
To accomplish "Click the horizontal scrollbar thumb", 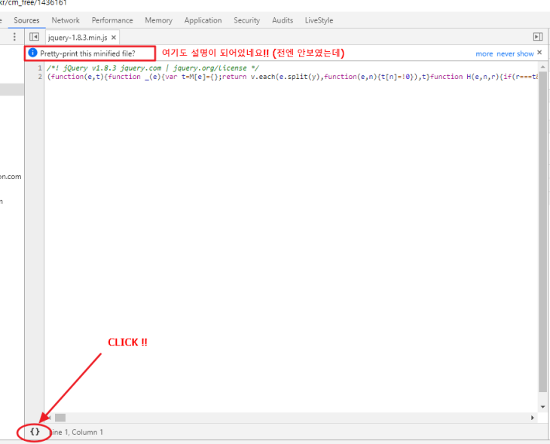I will tap(60, 418).
